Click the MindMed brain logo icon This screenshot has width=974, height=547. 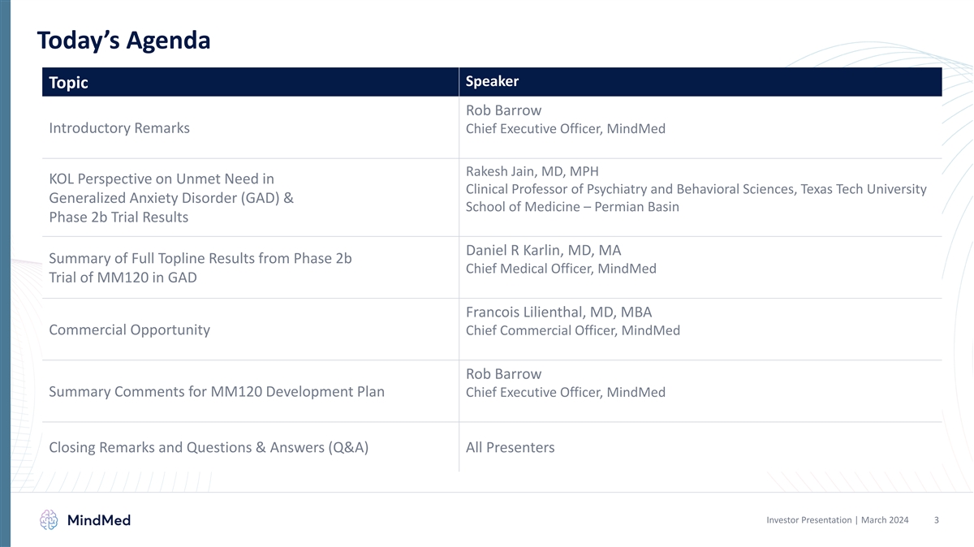point(50,520)
